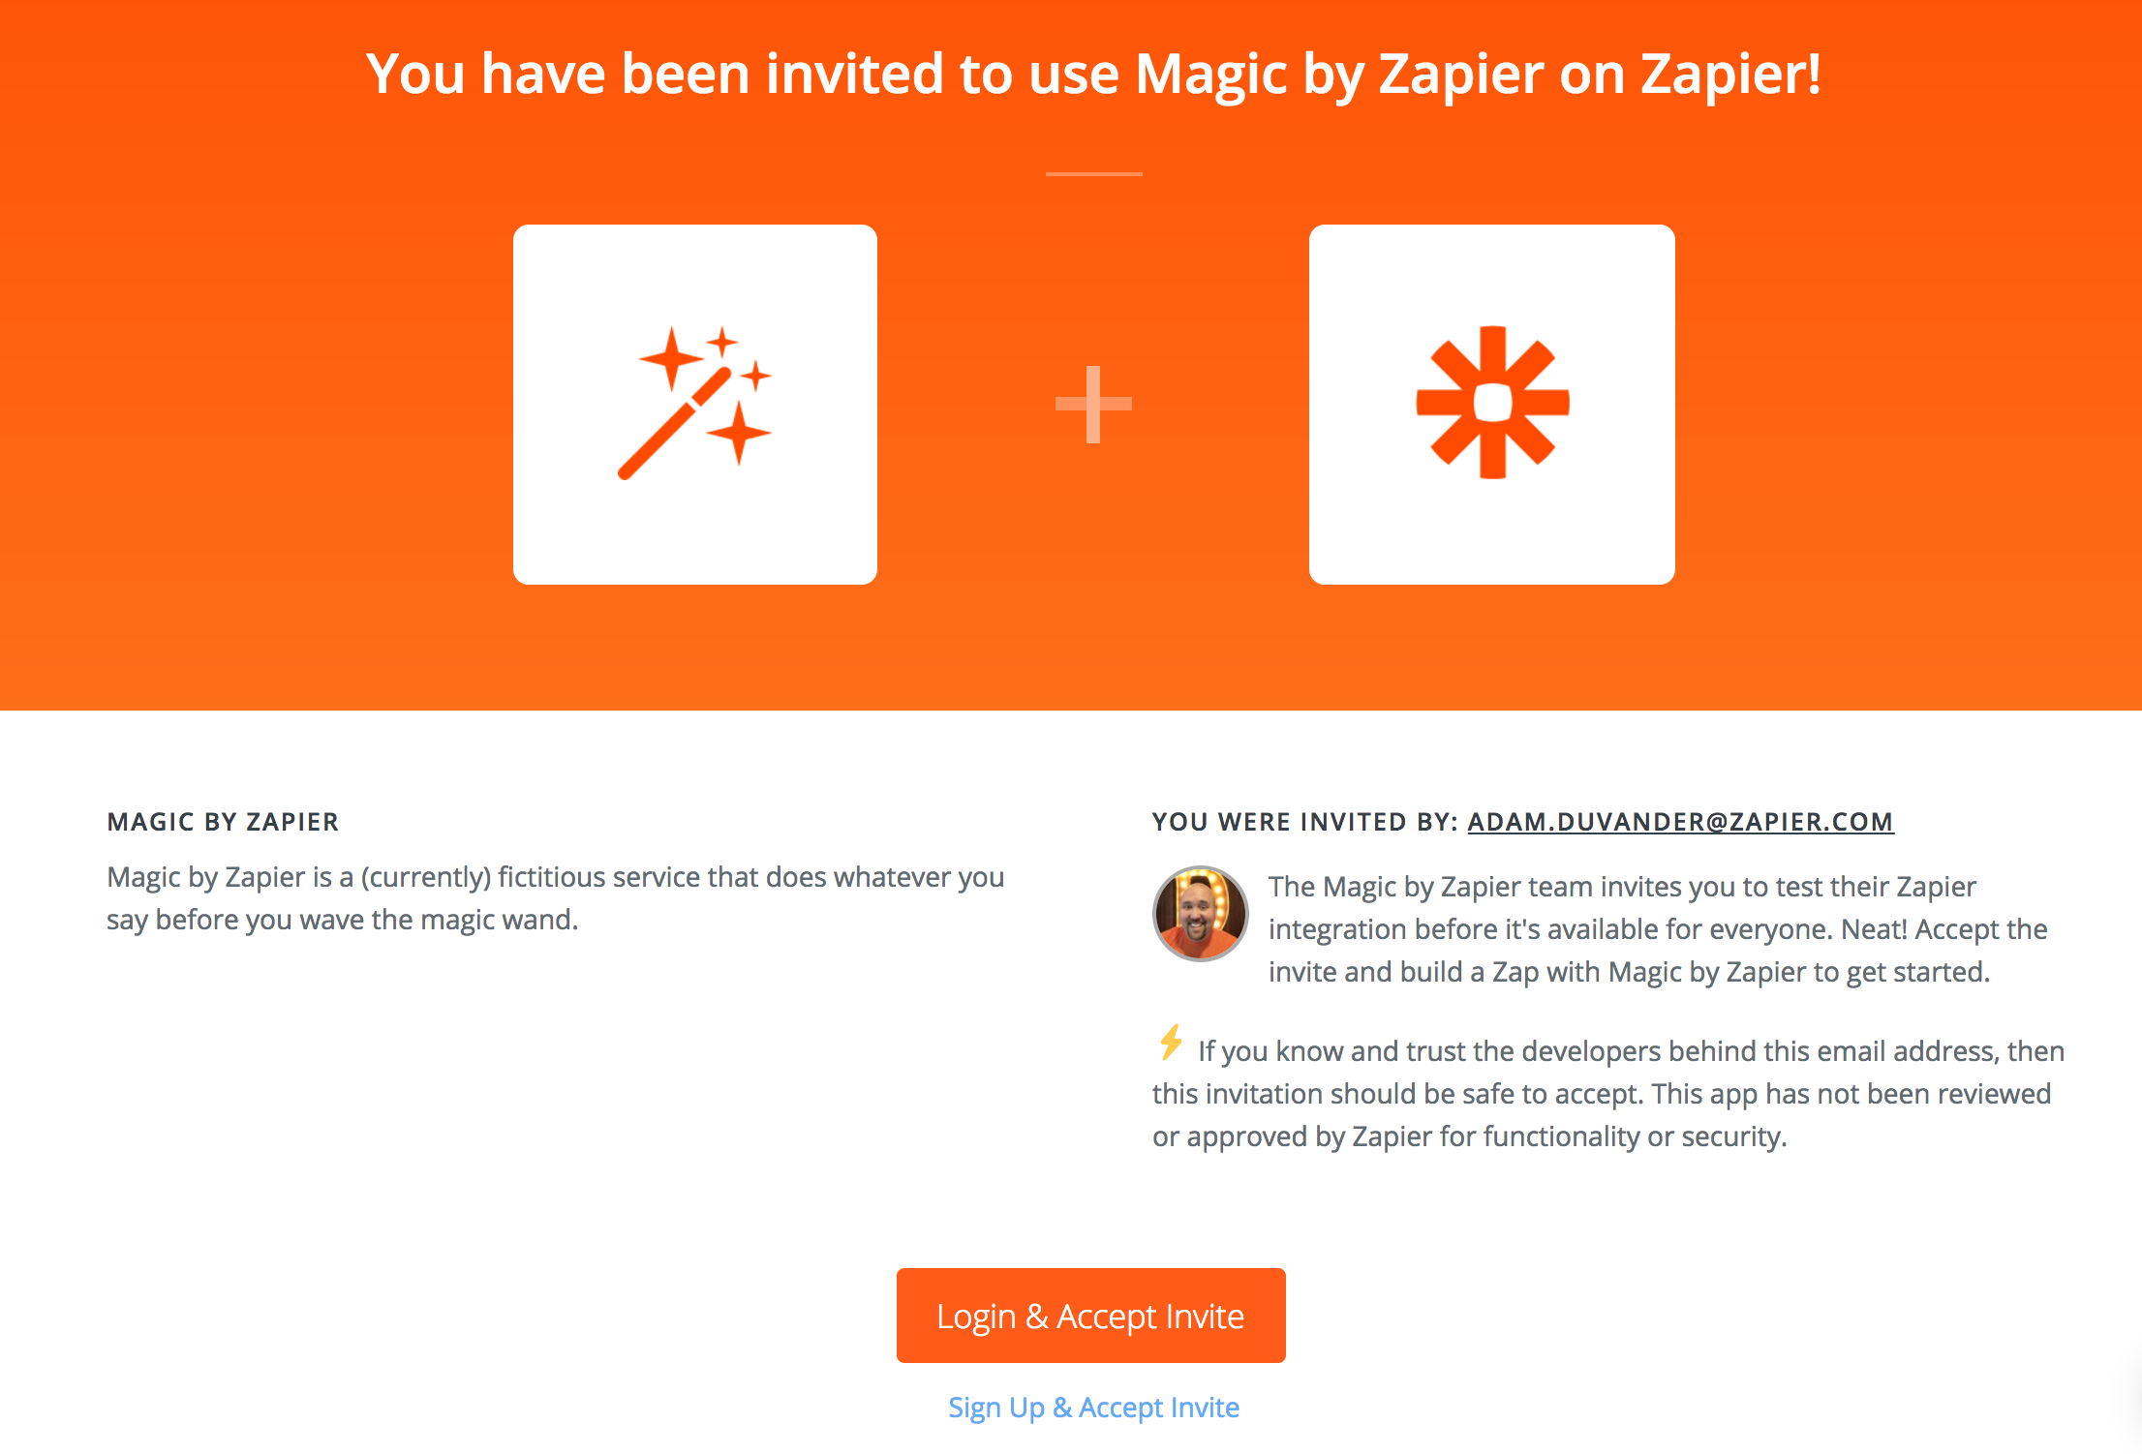The height and width of the screenshot is (1454, 2142).
Task: Click the lower-right sparkle star beside the wand
Action: 739,433
